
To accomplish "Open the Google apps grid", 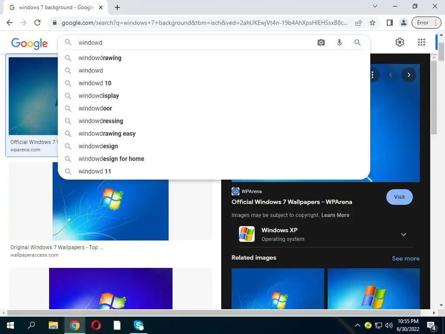I will (x=422, y=42).
